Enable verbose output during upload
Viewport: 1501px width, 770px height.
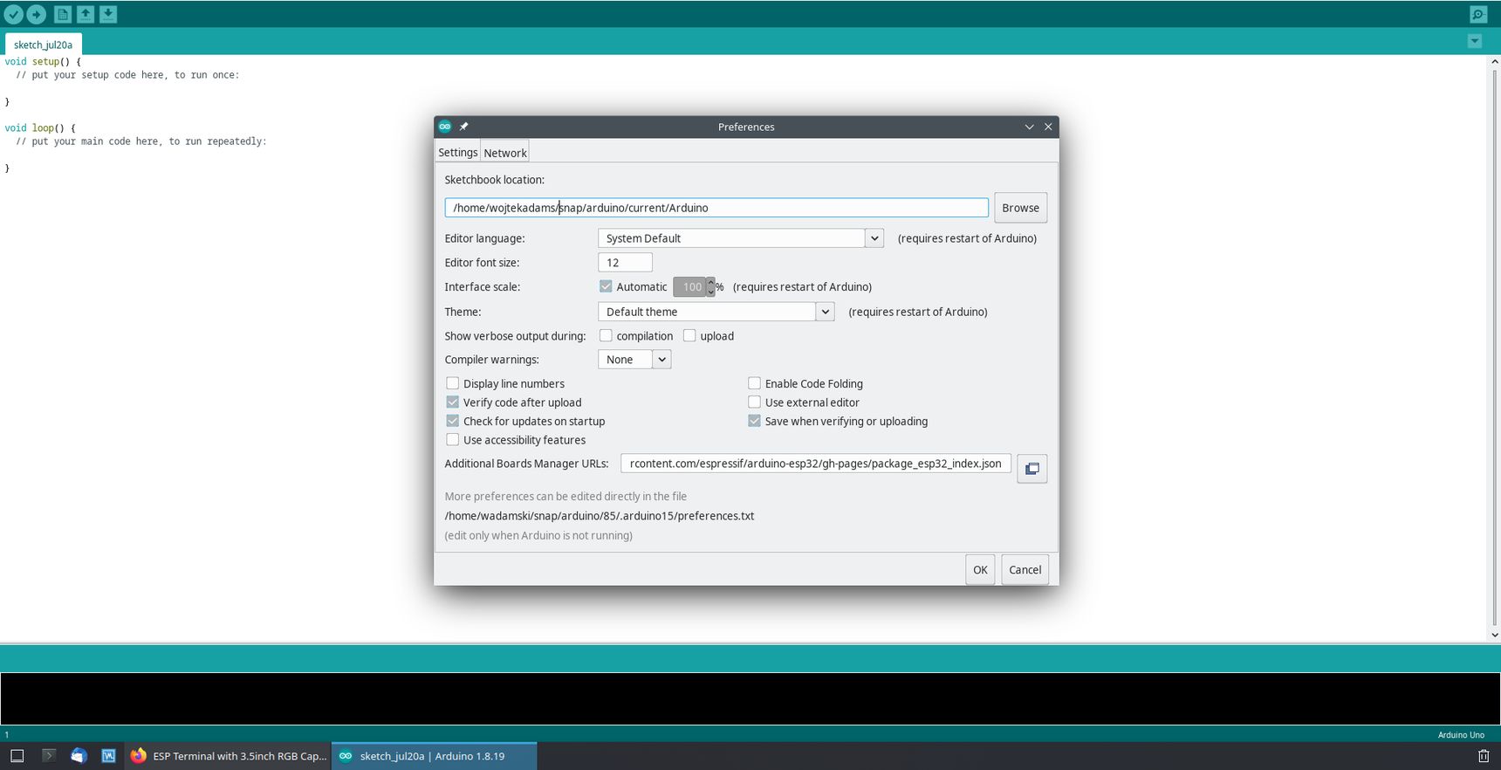pos(689,335)
